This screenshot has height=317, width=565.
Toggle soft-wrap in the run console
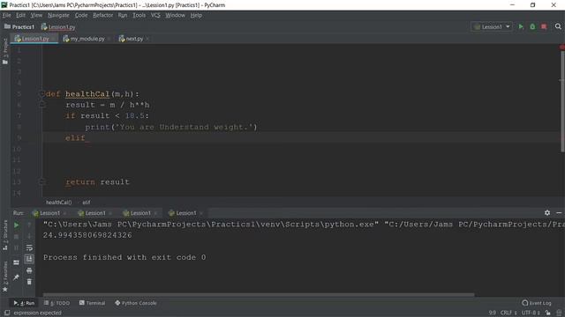(29, 247)
